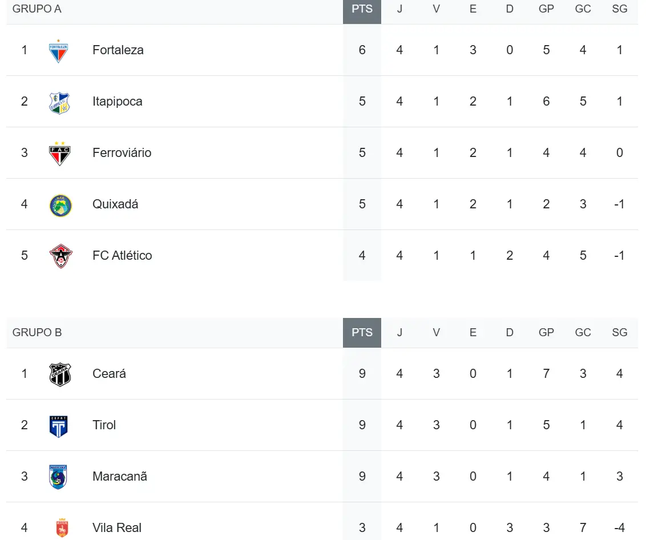Click the Quixadá team logo

(60, 205)
